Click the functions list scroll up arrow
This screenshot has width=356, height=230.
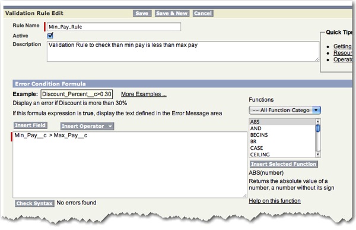tap(318, 121)
